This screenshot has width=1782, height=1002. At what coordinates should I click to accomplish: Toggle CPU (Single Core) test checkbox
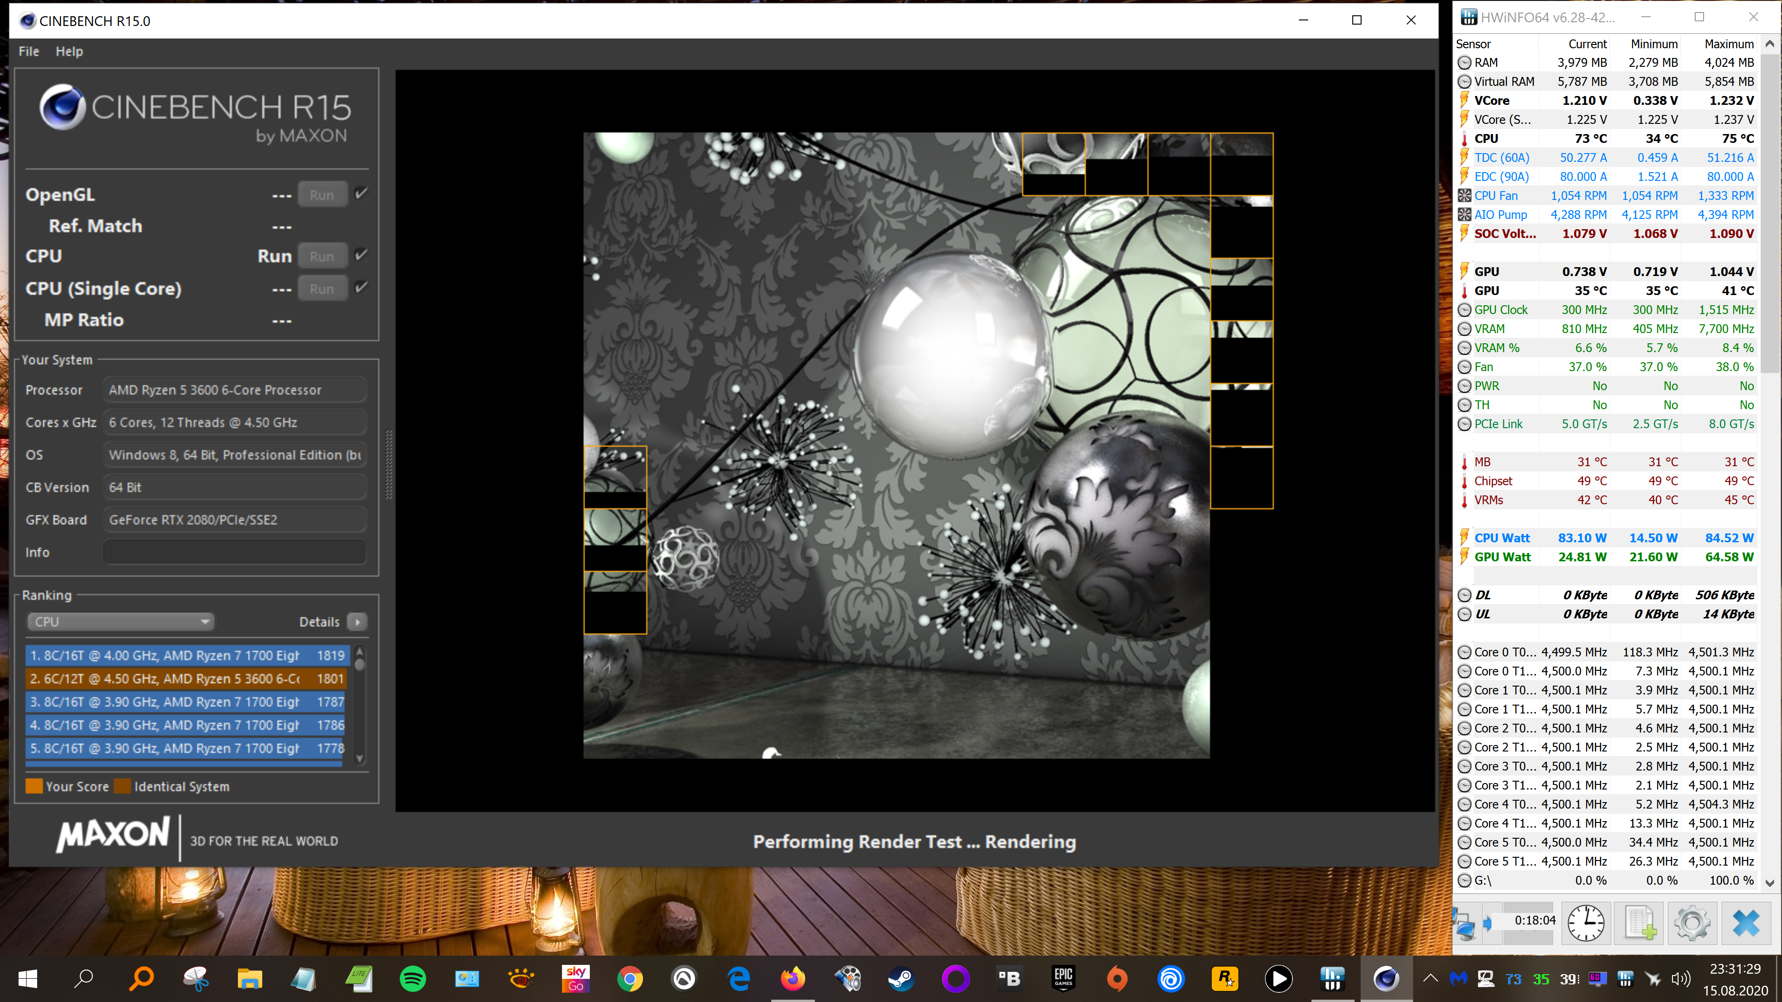tap(361, 288)
